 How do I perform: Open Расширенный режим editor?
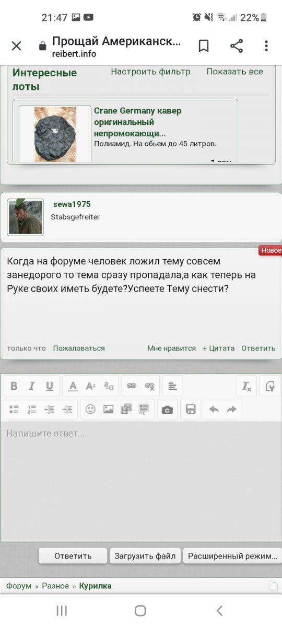point(232,556)
